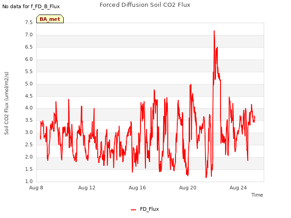Click the Aug 24 x-axis tick label
The image size is (291, 218).
tap(238, 188)
